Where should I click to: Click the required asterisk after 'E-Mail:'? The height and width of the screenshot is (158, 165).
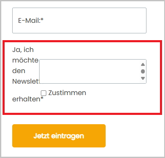(42, 19)
